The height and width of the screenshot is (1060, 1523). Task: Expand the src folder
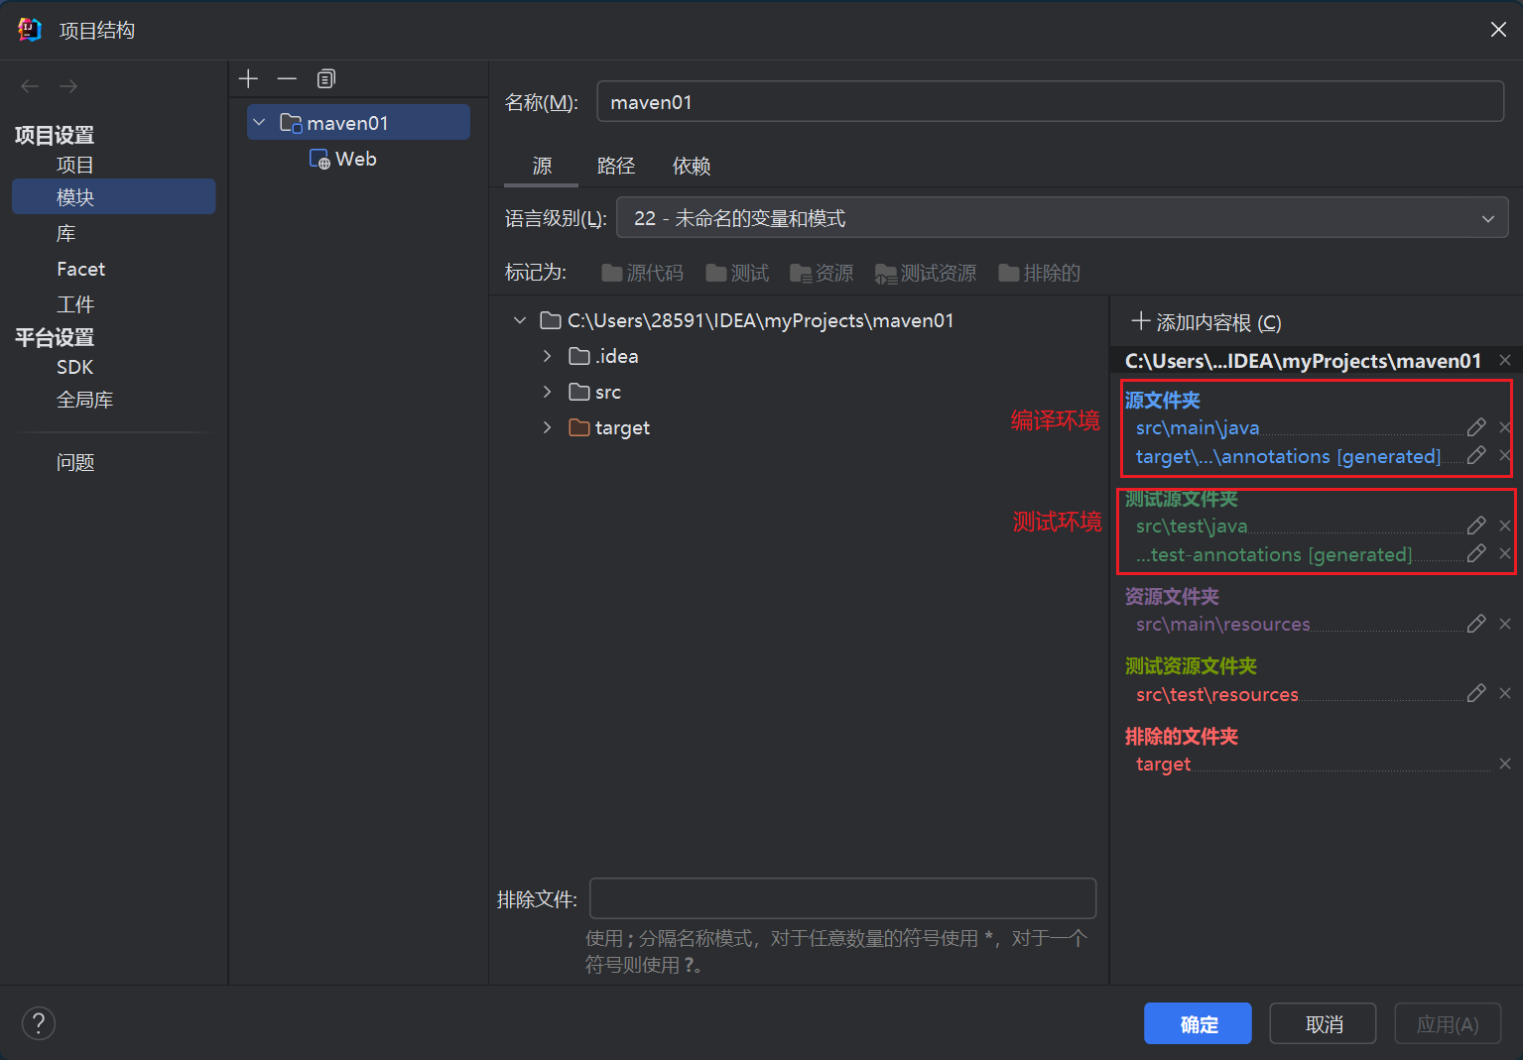(x=547, y=392)
